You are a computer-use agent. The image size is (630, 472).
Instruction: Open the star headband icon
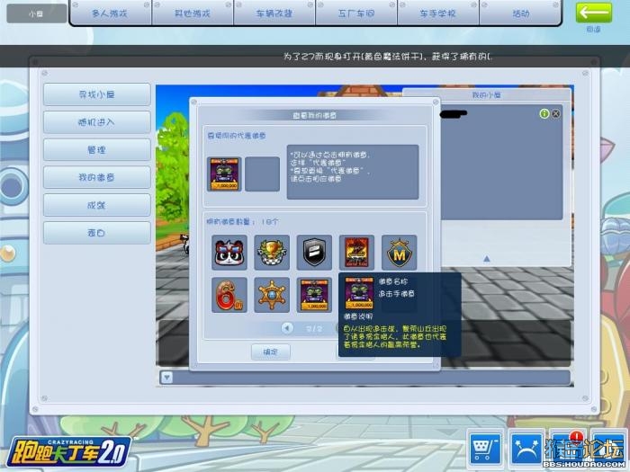coord(526,447)
